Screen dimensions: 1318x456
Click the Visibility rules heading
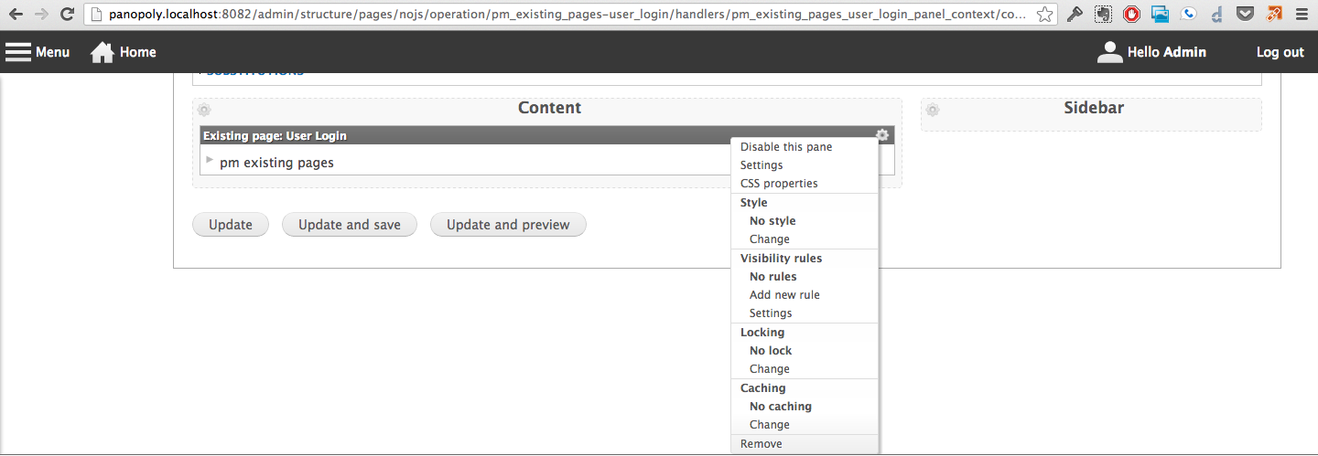point(782,259)
